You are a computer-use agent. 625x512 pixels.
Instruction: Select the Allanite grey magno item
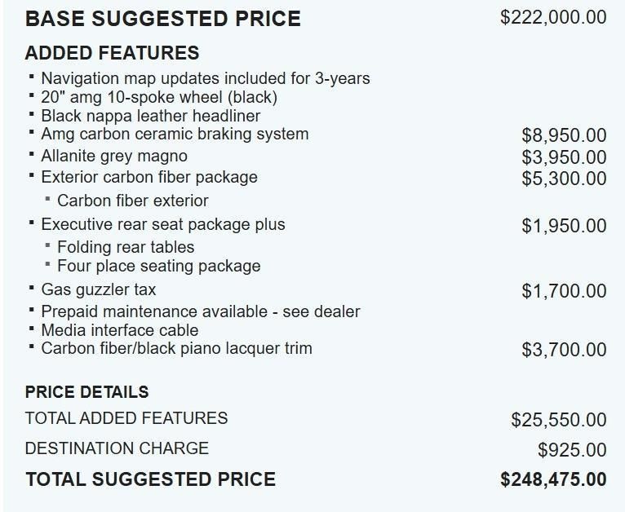114,156
